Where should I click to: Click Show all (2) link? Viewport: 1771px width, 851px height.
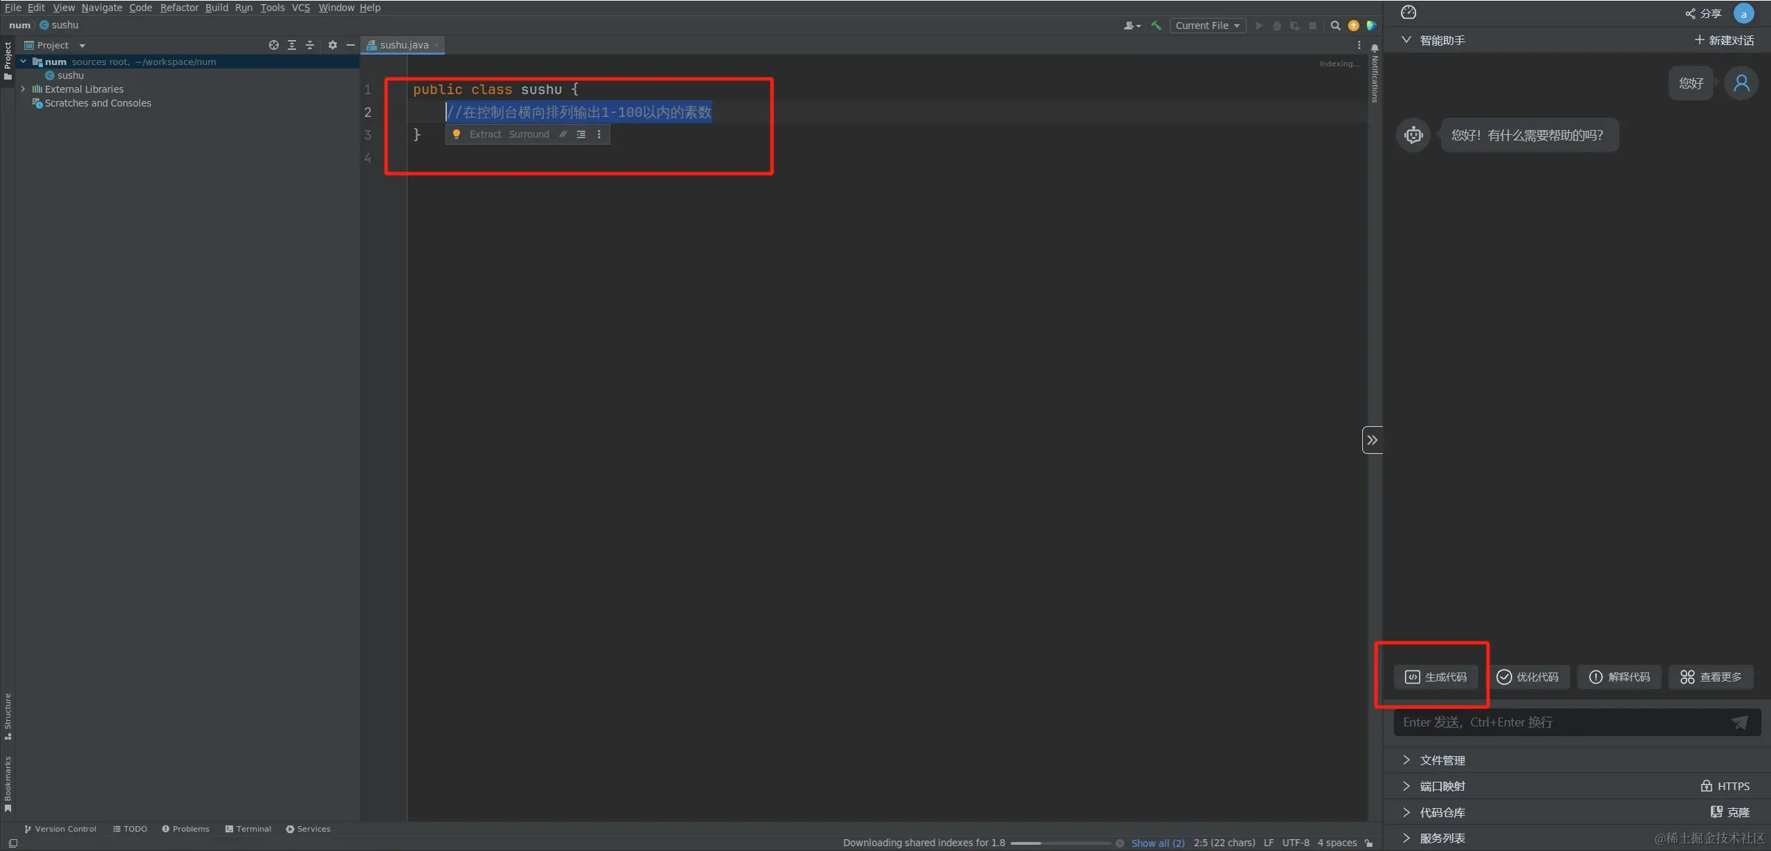tap(1157, 843)
